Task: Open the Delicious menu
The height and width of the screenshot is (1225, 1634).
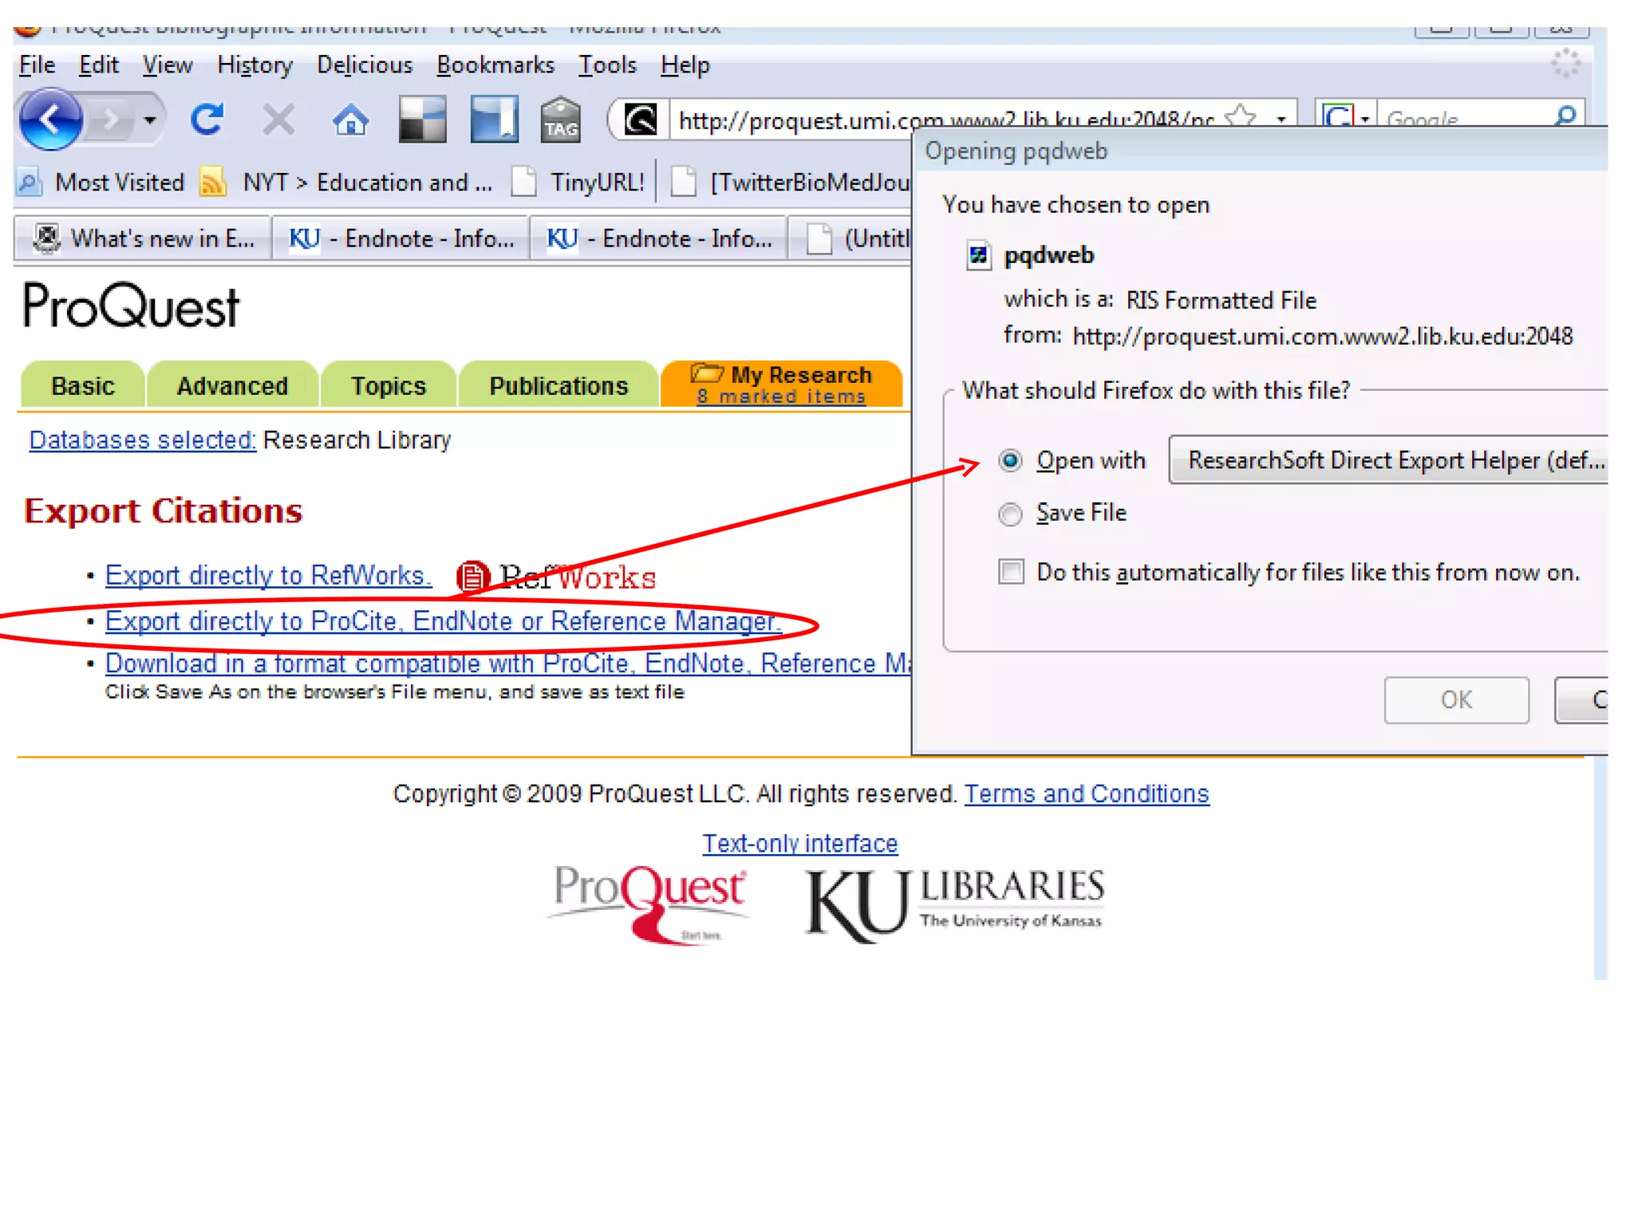Action: point(365,65)
